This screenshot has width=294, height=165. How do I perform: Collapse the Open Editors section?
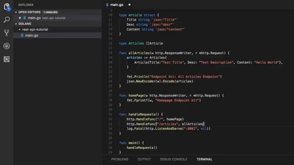[16, 12]
